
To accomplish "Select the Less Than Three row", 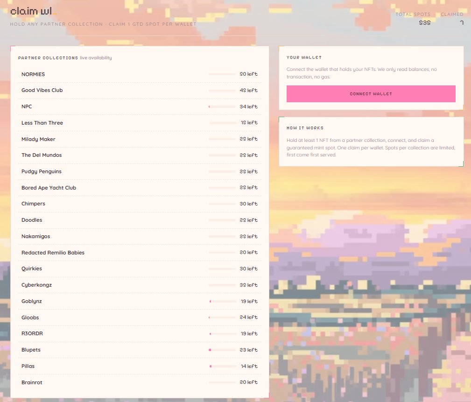I will [140, 123].
